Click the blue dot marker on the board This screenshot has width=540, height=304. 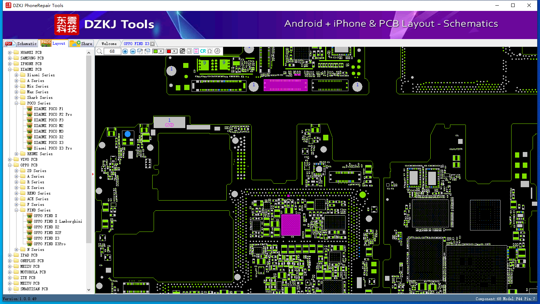pyautogui.click(x=128, y=134)
